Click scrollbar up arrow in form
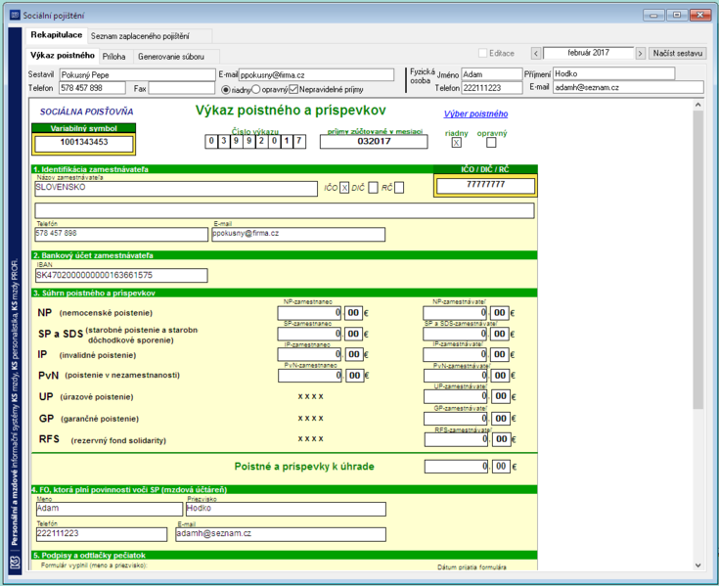 697,105
